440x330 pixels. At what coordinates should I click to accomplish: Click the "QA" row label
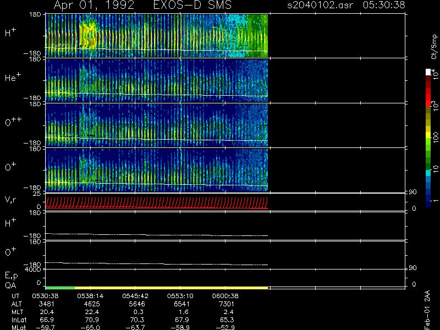point(10,285)
